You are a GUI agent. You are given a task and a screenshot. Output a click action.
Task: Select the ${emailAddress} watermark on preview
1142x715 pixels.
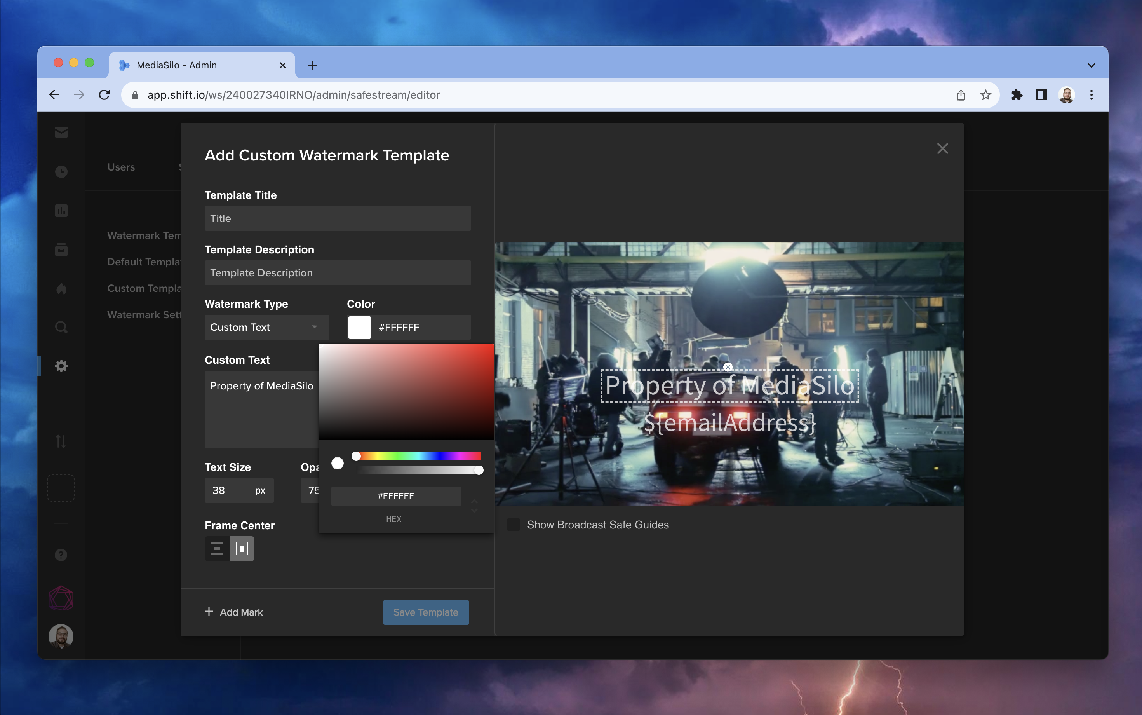730,422
